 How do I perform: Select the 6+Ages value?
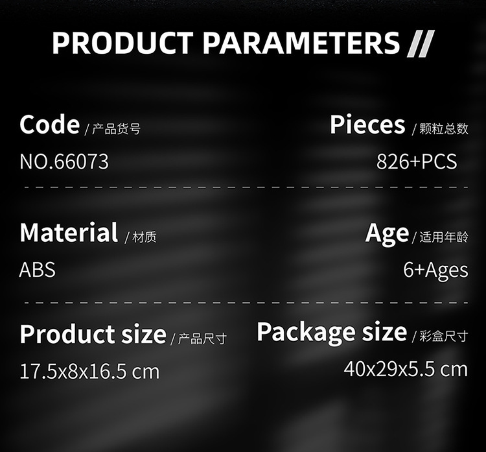click(x=435, y=270)
